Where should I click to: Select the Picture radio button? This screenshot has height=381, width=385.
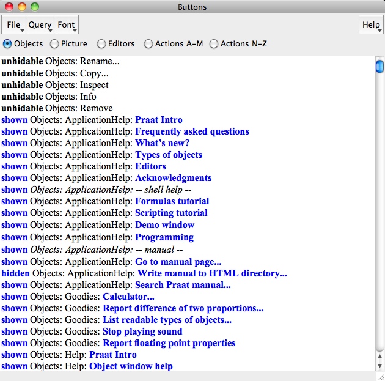[54, 44]
